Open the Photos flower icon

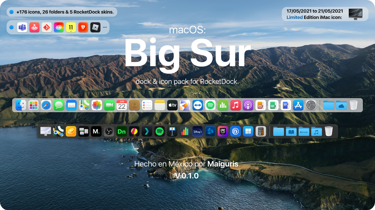pos(97,105)
